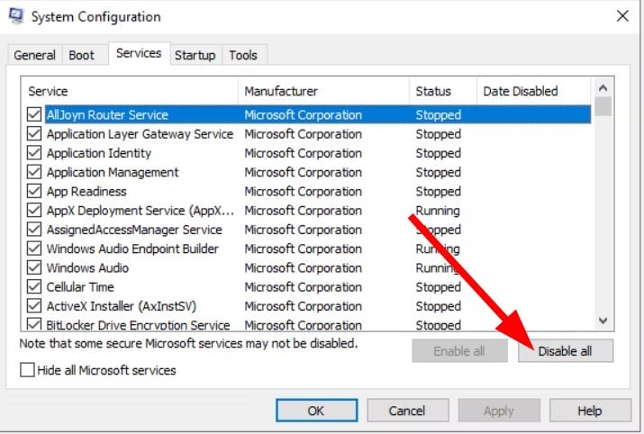644x434 pixels.
Task: Uncheck AllJoyn Router Service checkbox
Action: point(34,115)
